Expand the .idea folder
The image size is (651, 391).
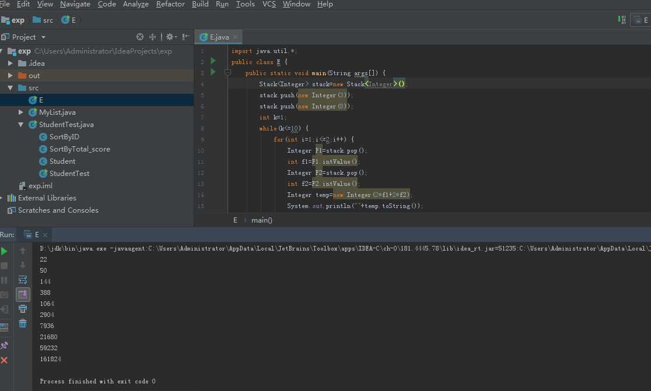point(10,63)
